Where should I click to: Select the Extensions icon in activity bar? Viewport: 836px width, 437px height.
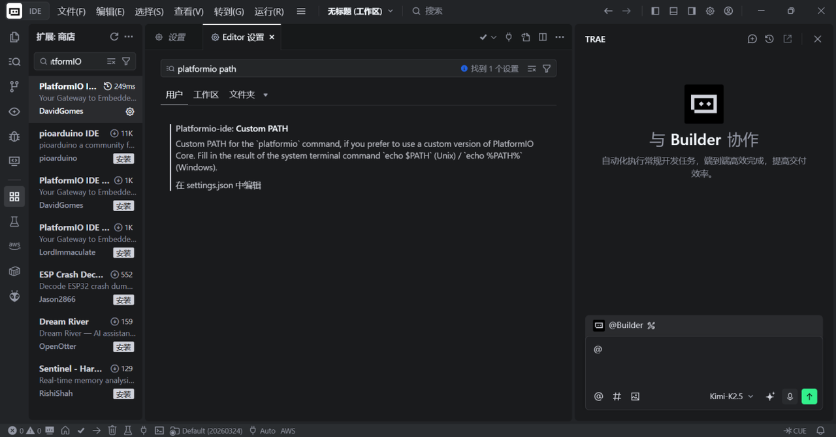click(14, 197)
